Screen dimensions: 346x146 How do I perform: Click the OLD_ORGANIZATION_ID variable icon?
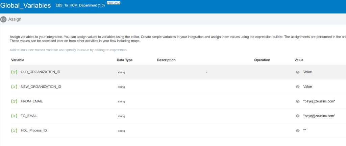14,72
